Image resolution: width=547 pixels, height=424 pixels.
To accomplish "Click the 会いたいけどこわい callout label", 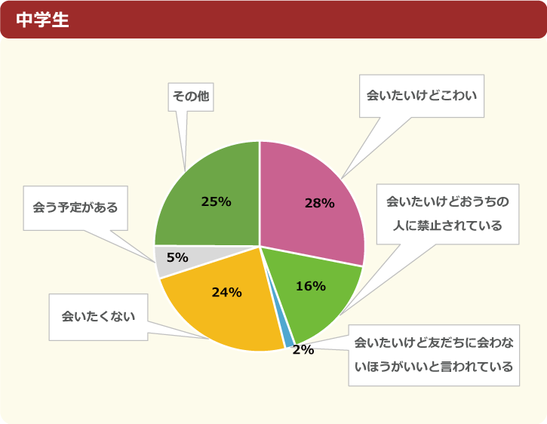I will coord(422,96).
